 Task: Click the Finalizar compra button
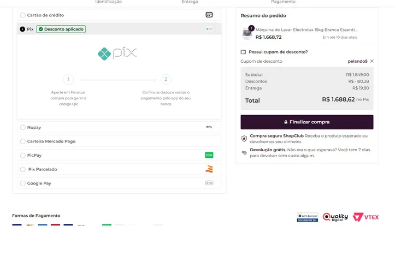pyautogui.click(x=307, y=122)
